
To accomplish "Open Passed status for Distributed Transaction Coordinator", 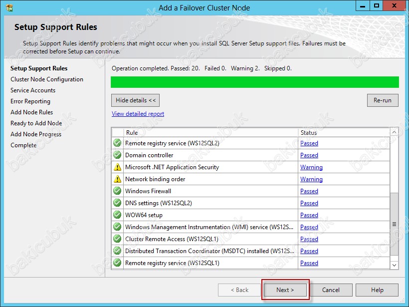I will pyautogui.click(x=309, y=251).
